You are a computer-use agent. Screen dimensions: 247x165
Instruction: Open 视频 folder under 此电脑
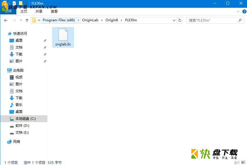[19, 77]
